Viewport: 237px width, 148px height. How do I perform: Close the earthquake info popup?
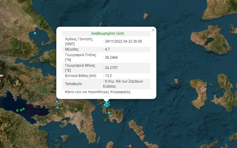(x=153, y=30)
